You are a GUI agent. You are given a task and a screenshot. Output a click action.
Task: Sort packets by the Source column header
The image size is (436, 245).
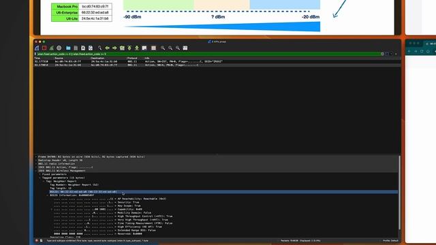click(x=59, y=58)
